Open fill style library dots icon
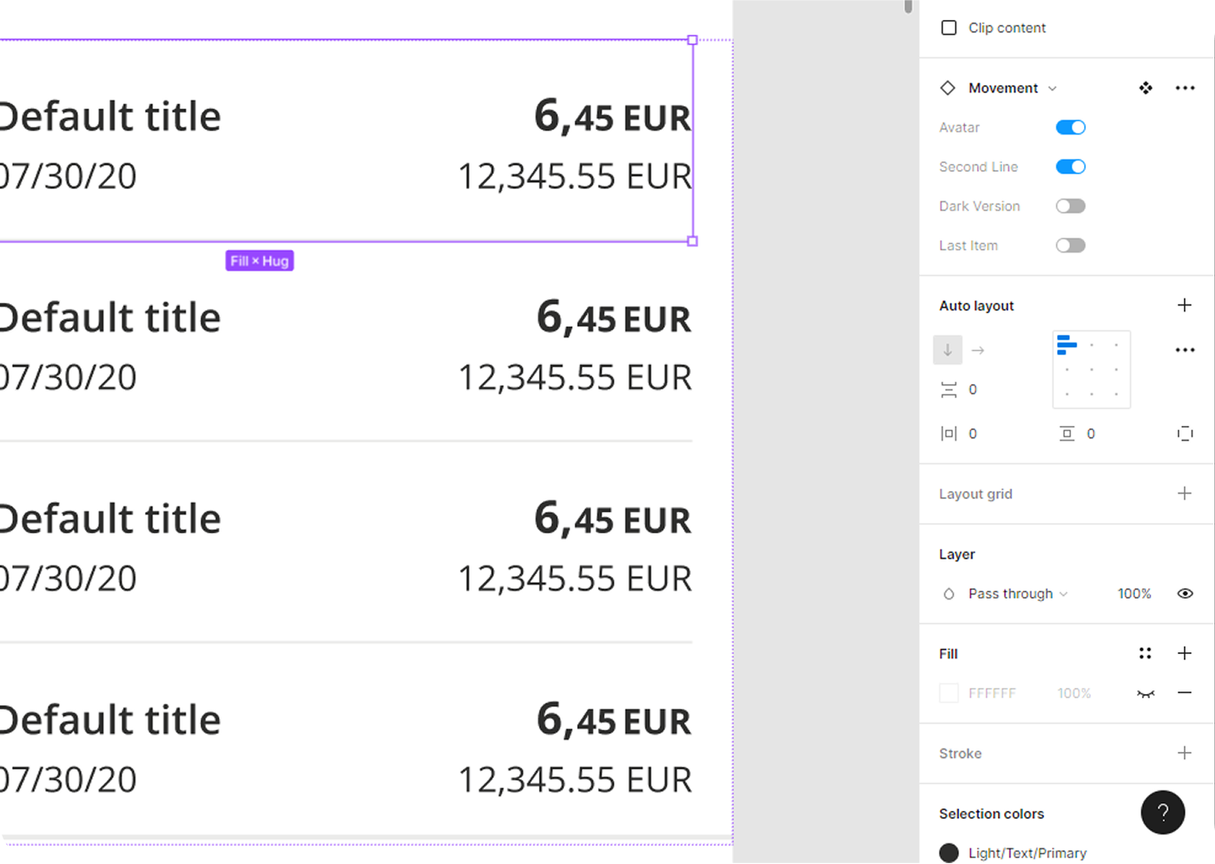1215x864 pixels. point(1146,653)
